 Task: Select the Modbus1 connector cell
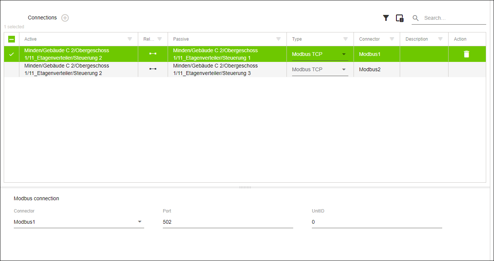pos(377,54)
